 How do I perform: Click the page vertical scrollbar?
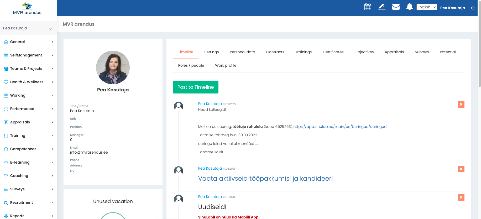click(x=479, y=44)
